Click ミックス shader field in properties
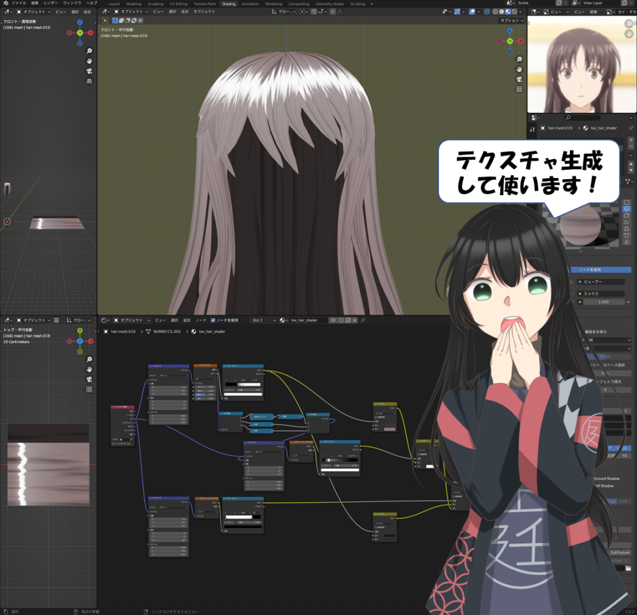The image size is (637, 615). [601, 294]
